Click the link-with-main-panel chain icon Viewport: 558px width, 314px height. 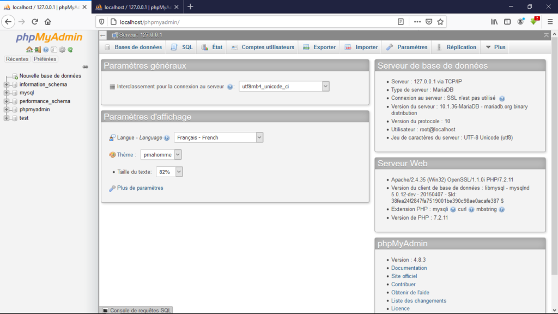tap(86, 67)
